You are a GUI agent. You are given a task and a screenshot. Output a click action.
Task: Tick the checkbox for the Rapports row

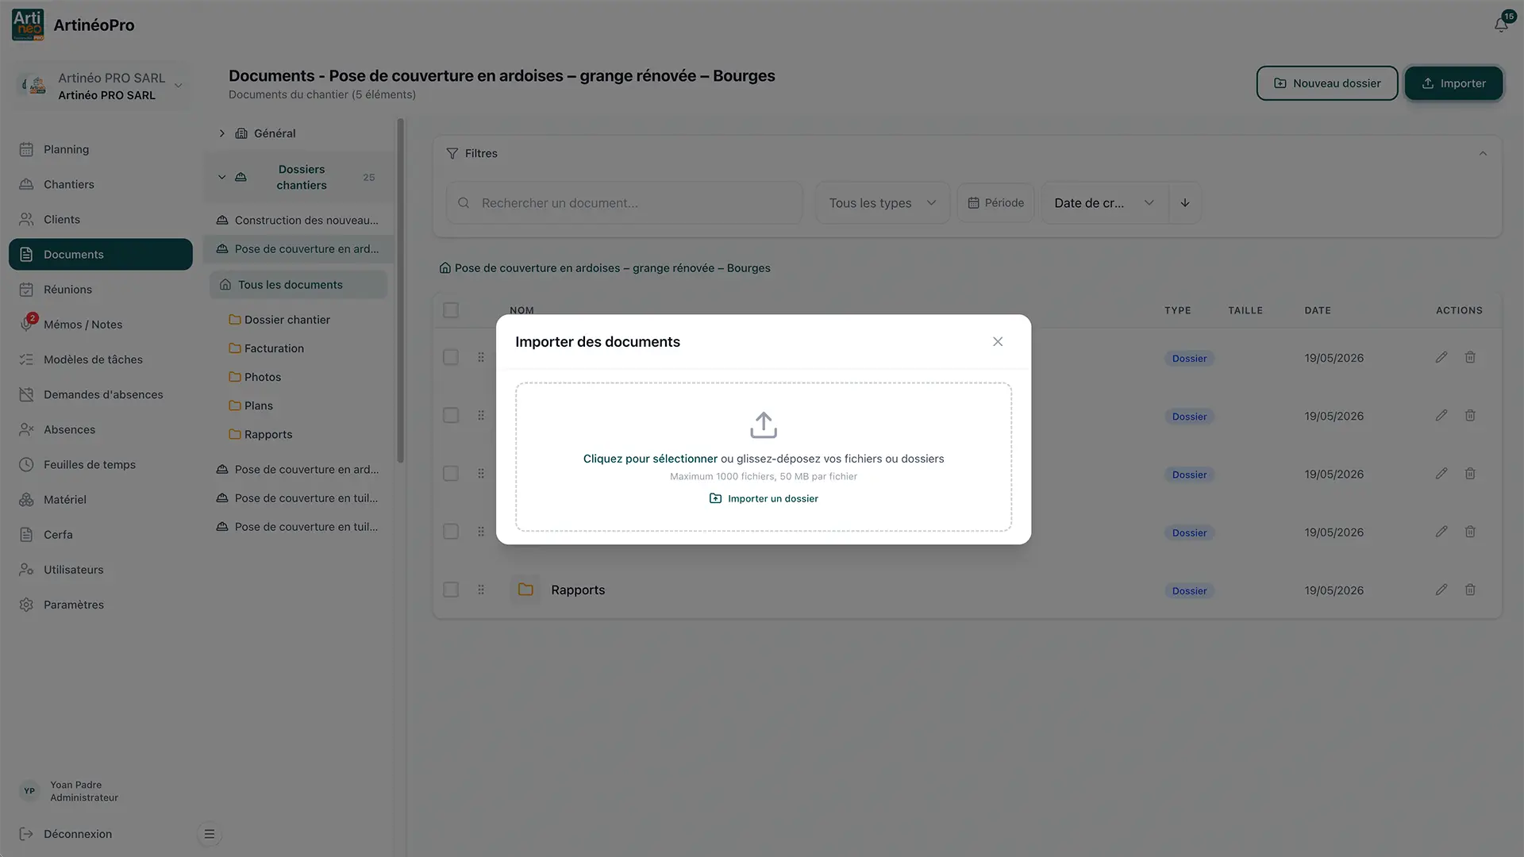[451, 590]
